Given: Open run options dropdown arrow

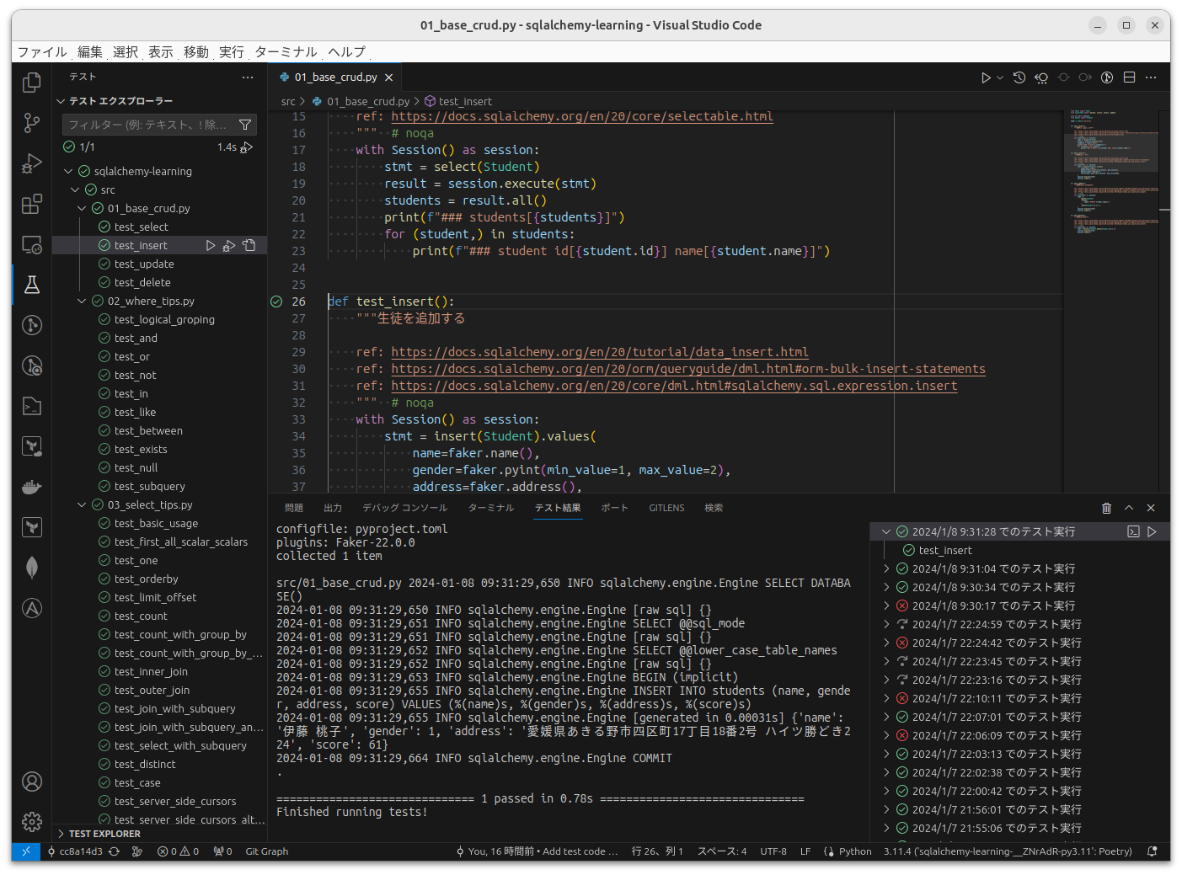Looking at the screenshot, I should [1000, 77].
